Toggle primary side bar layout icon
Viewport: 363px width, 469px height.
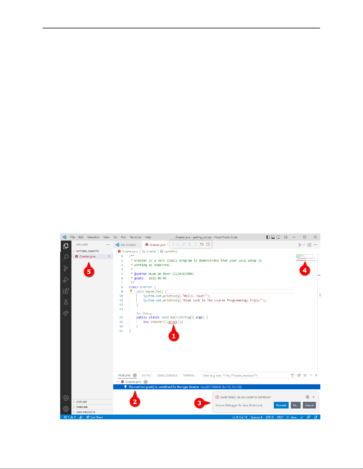pyautogui.click(x=268, y=237)
